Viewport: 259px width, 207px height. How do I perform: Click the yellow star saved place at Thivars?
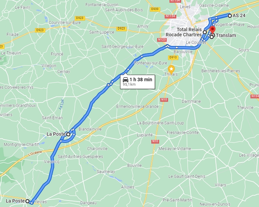171,69
